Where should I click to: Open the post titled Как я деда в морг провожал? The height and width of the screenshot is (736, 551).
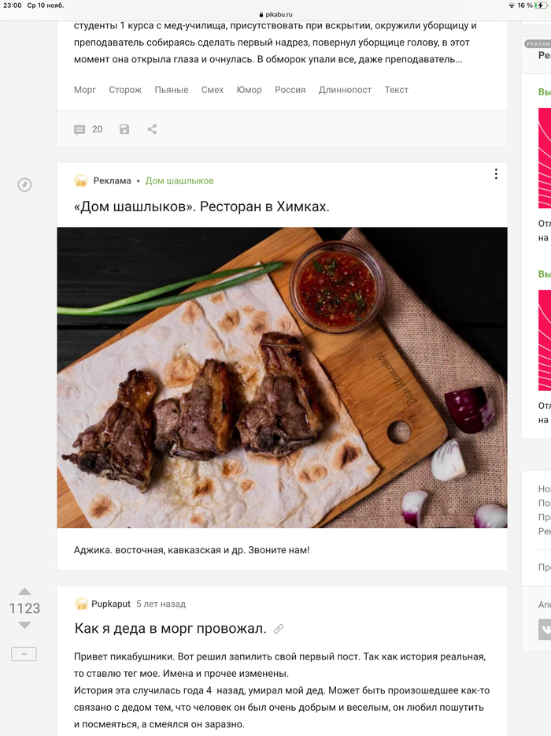point(170,628)
